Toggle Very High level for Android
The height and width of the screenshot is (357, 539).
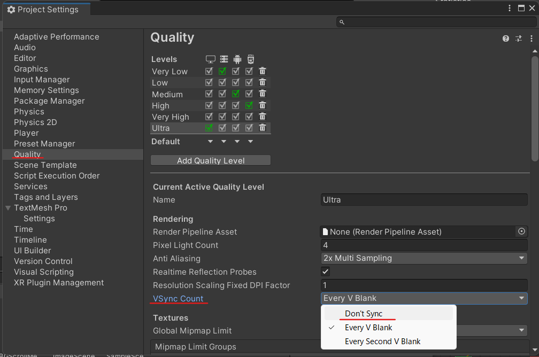(x=235, y=117)
